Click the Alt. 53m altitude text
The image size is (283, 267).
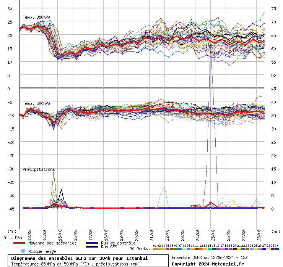(x=13, y=238)
